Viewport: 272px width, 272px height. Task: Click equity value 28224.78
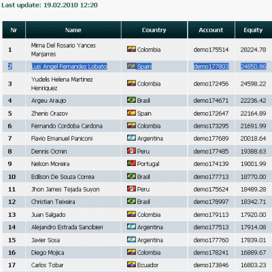pos(254,50)
